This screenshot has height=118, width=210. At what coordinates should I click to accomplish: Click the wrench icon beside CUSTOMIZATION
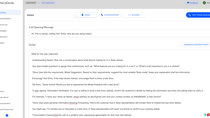102,15
